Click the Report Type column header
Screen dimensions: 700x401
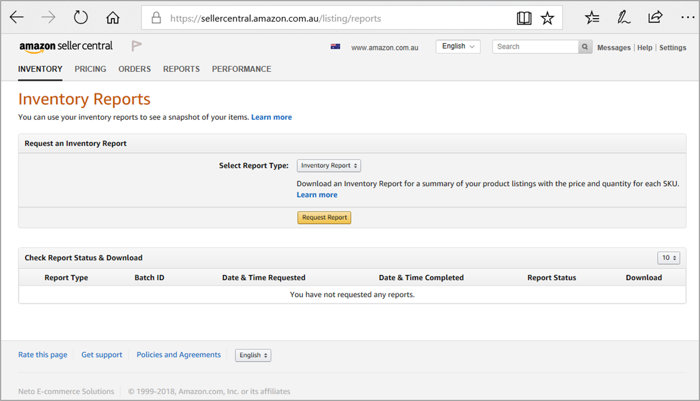point(66,277)
